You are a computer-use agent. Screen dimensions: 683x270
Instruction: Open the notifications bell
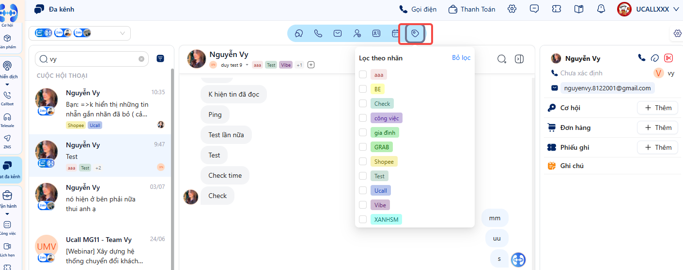601,9
